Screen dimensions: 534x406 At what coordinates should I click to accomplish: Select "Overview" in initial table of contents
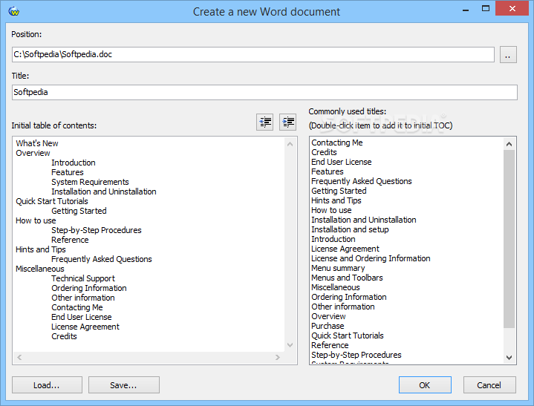point(33,153)
